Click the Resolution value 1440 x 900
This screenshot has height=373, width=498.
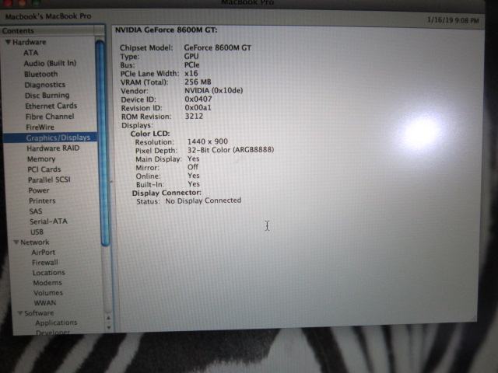point(208,141)
